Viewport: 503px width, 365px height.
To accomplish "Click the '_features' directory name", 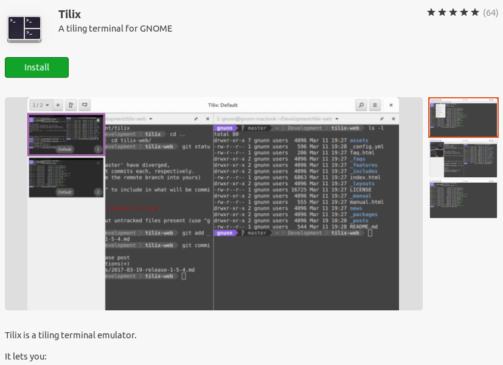I will coord(364,165).
